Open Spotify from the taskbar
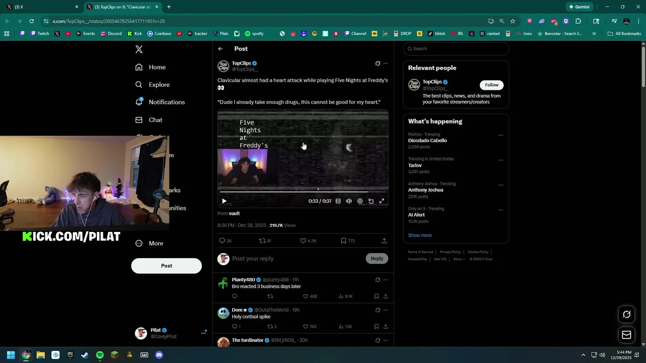646x363 pixels. point(100,355)
